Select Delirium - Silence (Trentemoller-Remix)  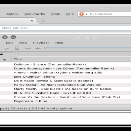click(x=65, y=65)
